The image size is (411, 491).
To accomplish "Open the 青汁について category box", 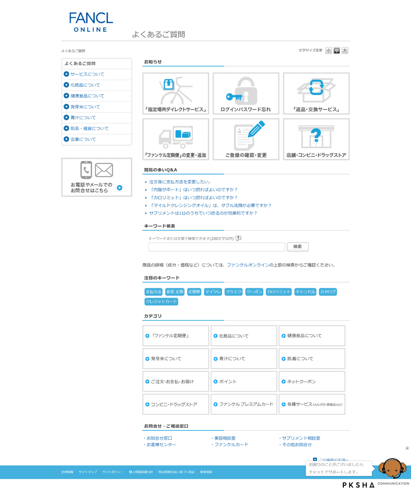I will pyautogui.click(x=244, y=359).
